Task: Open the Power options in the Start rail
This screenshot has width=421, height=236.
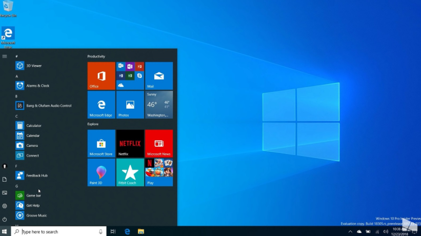Action: 5,219
